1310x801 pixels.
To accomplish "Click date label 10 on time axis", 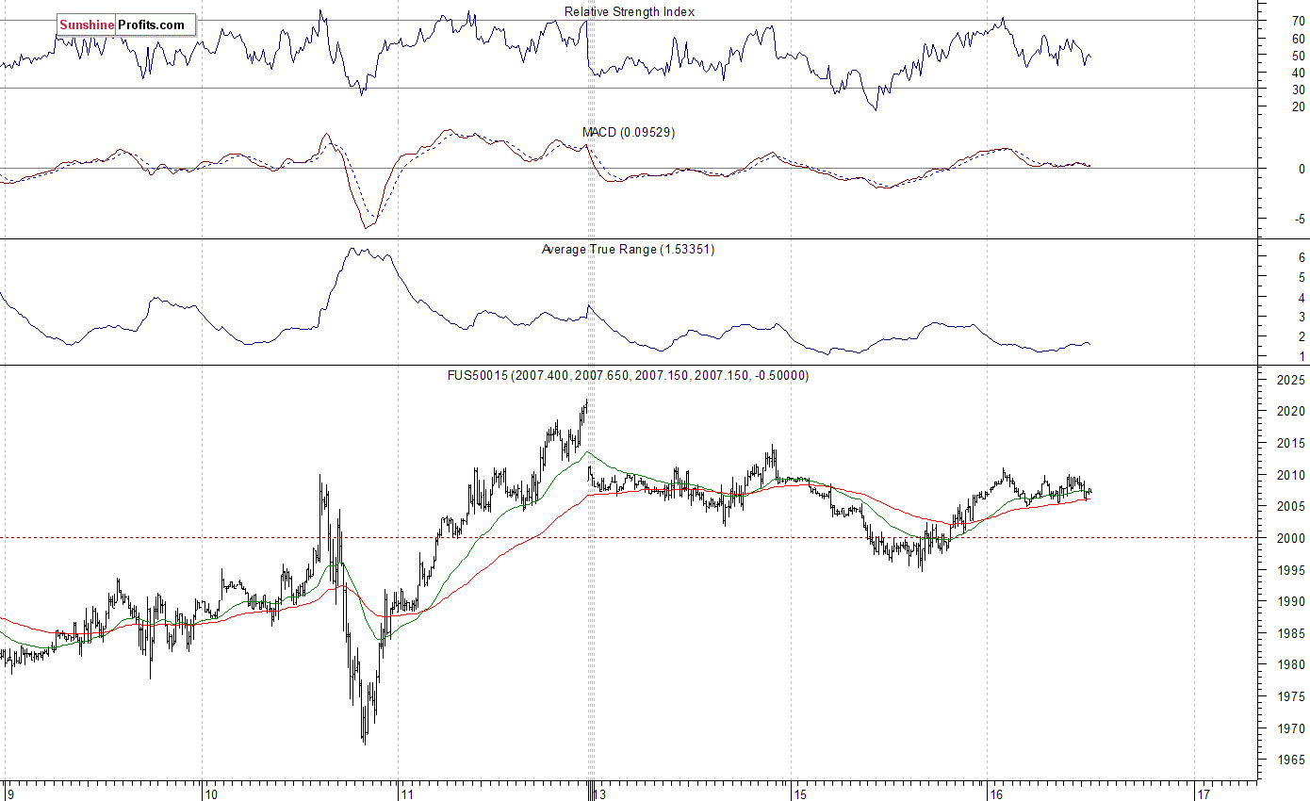I will [211, 793].
